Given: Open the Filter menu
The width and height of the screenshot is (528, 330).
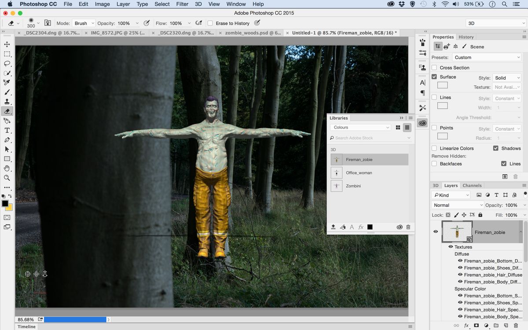Looking at the screenshot, I should (182, 4).
